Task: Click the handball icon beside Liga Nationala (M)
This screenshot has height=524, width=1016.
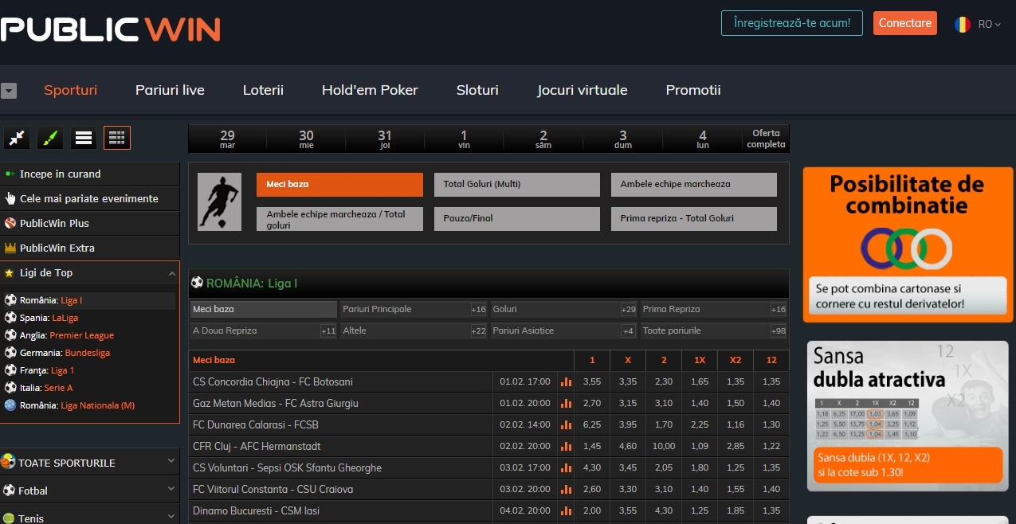Action: point(10,405)
